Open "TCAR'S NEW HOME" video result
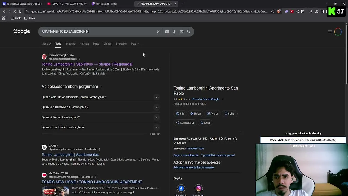 click(92, 182)
